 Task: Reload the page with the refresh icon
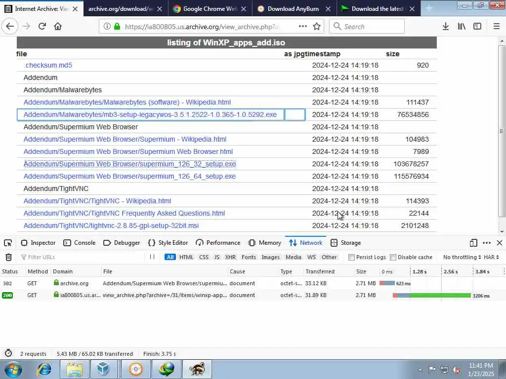(42, 27)
